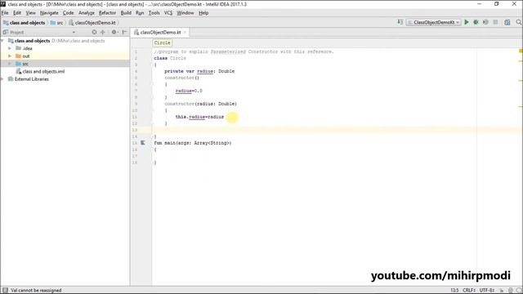Open Project Structure icon in toolbar
Image resolution: width=523 pixels, height=294 pixels.
coord(507,22)
